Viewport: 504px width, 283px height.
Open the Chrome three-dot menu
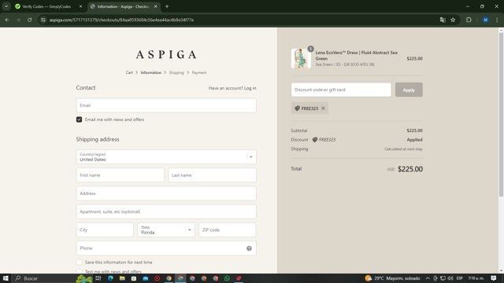tap(497, 20)
